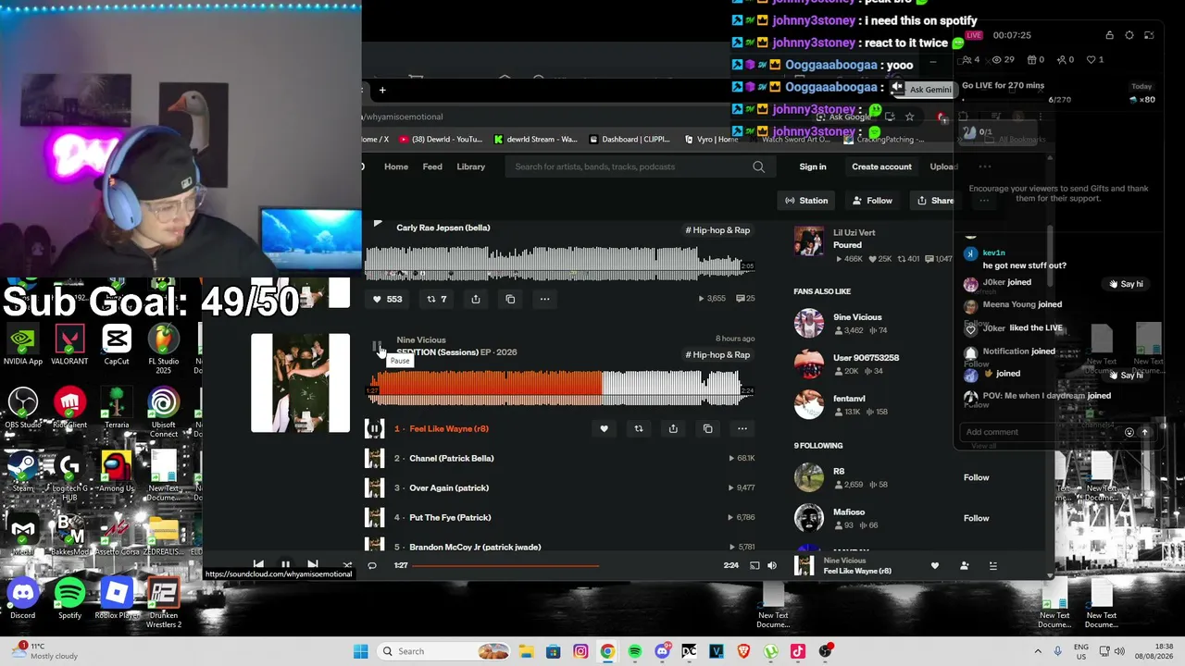Open 9ine Vicious profile in Fans Also Like
This screenshot has height=666, width=1185.
coord(857,317)
